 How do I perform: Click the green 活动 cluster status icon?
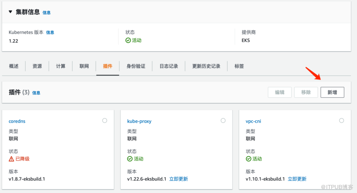128,40
